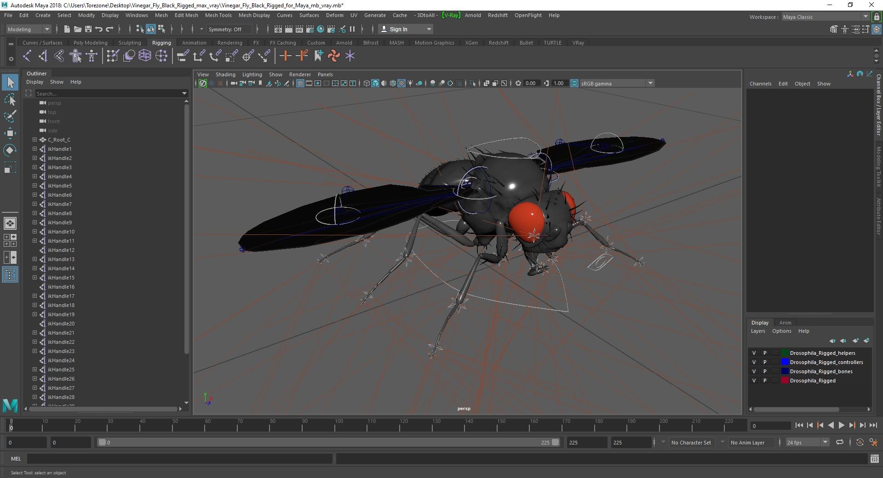
Task: Expand ikHandle1 in the Outliner
Action: (34, 149)
